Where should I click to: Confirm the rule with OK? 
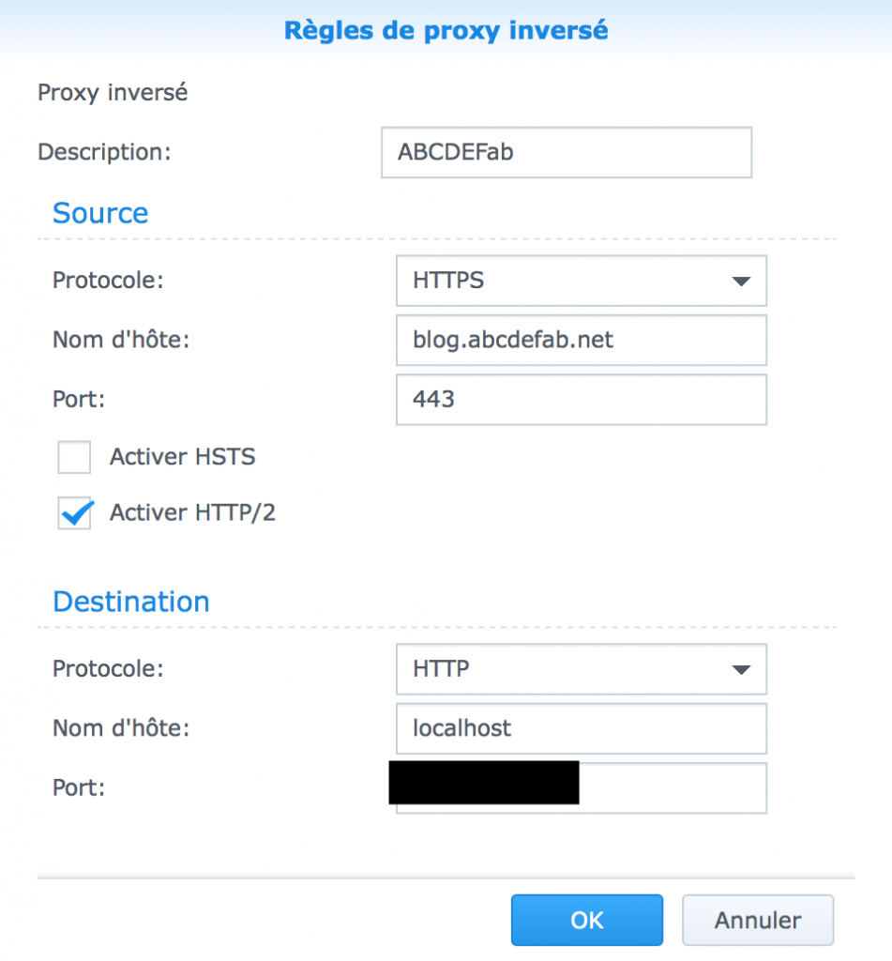[x=586, y=920]
